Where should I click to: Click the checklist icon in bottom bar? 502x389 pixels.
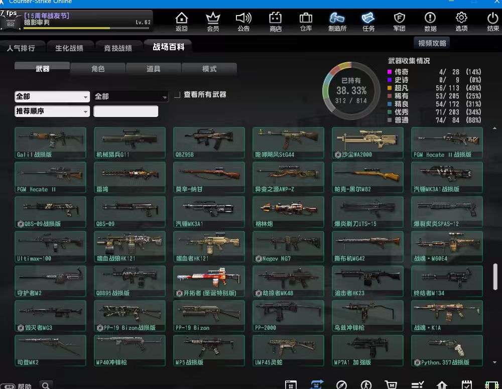[417, 384]
